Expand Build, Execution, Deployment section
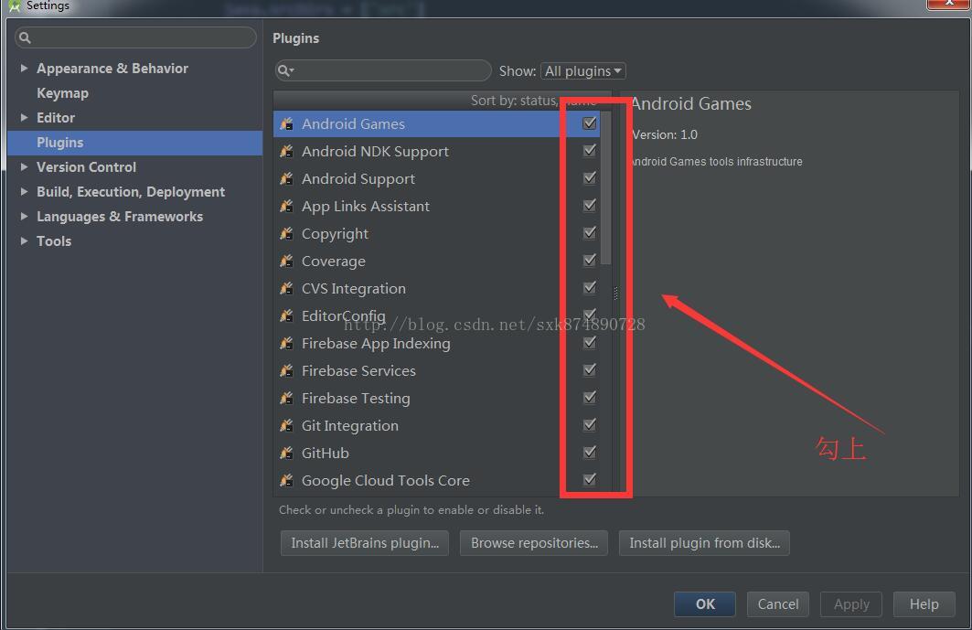This screenshot has height=630, width=972. (24, 192)
